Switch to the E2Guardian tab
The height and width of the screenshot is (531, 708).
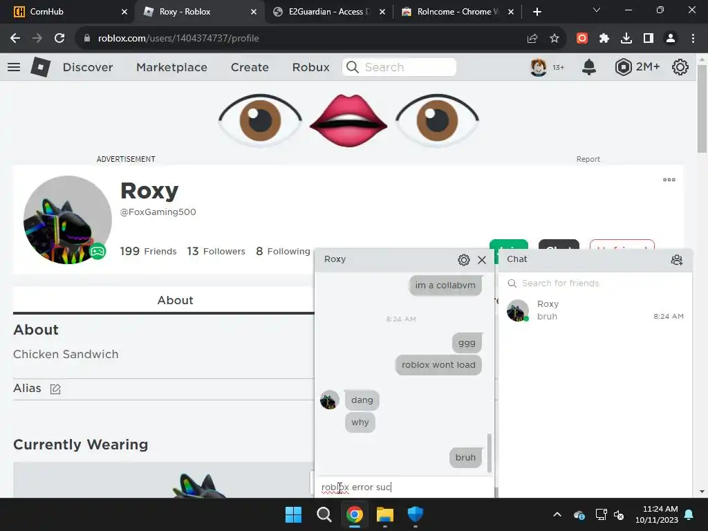pos(330,12)
